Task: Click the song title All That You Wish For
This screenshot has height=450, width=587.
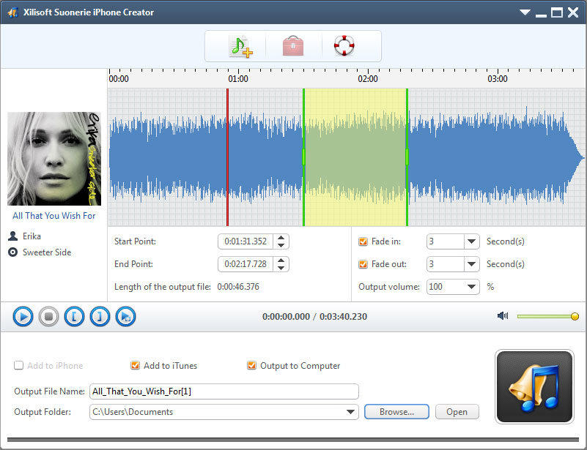Action: coord(54,216)
